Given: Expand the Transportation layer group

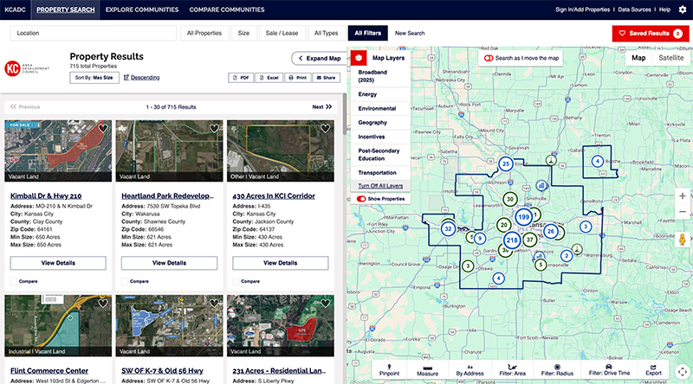Looking at the screenshot, I should coord(380,173).
